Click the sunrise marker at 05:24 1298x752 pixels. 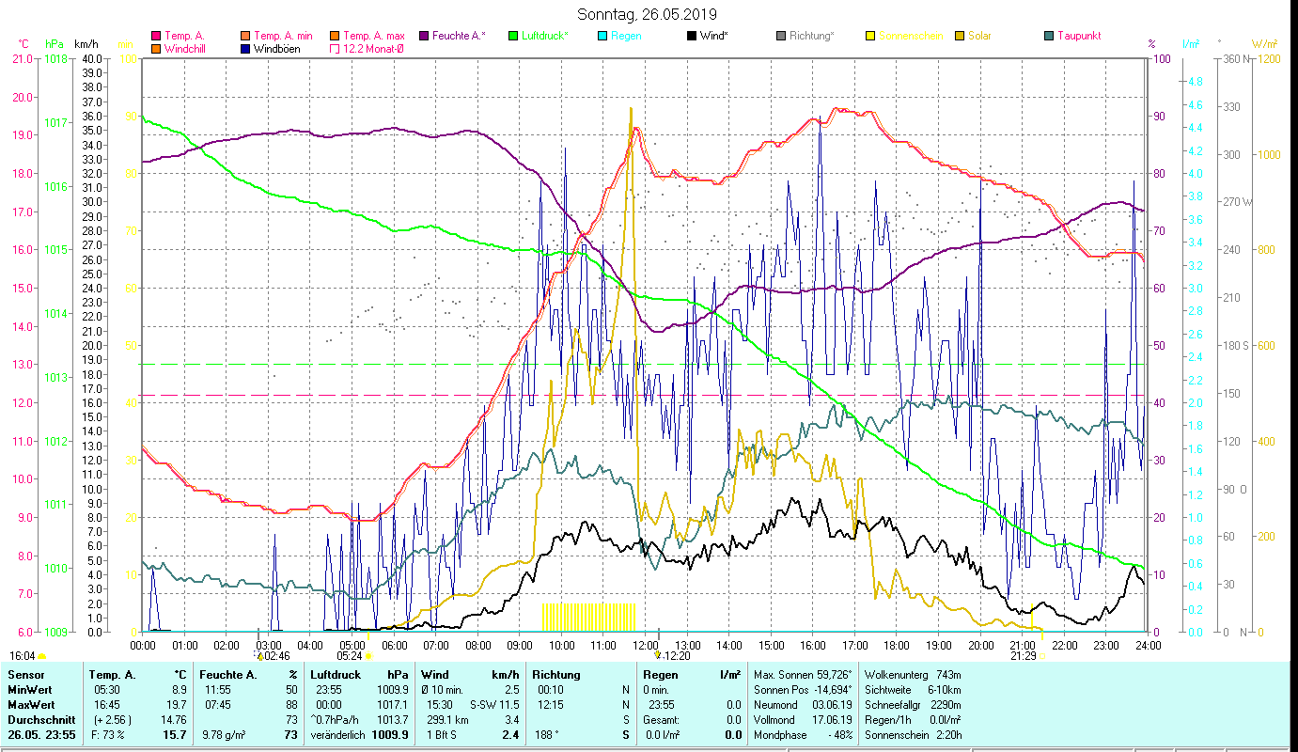point(368,655)
